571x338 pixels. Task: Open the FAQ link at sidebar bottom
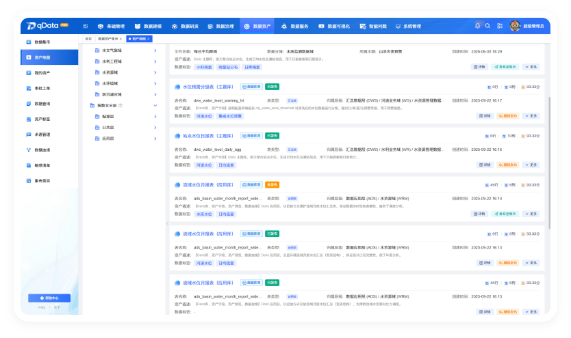point(42,307)
